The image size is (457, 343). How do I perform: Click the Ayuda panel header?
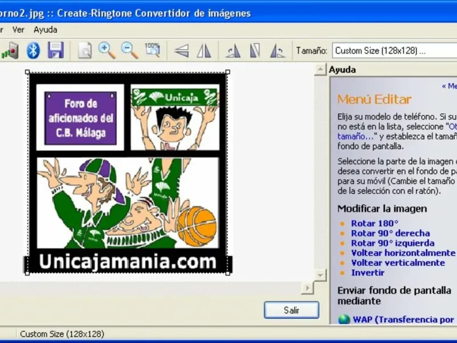coord(342,70)
